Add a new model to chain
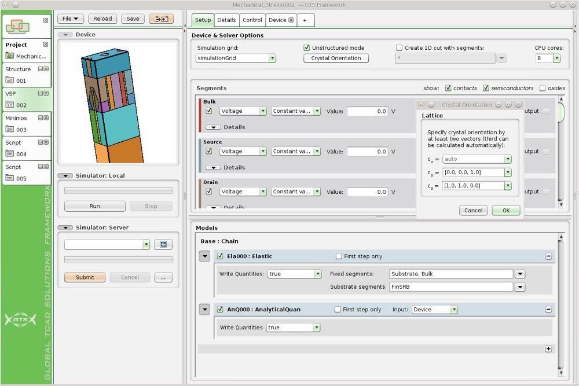 pos(548,349)
